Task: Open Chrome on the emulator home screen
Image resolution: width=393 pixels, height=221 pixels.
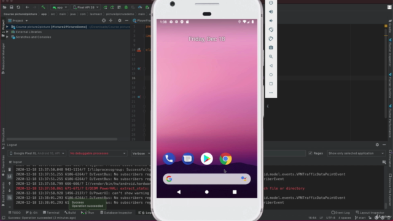Action: point(225,158)
